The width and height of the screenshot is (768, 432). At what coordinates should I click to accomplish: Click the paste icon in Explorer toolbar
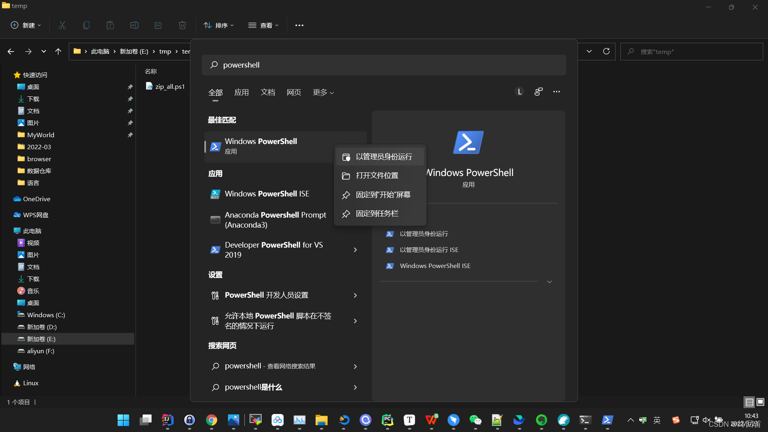[110, 25]
